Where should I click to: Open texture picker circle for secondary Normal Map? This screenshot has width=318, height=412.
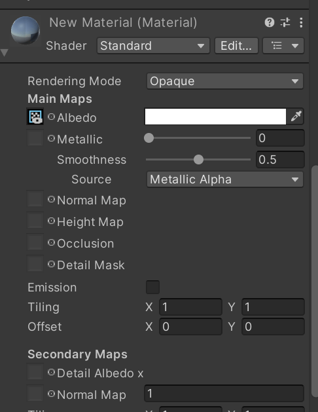point(52,394)
